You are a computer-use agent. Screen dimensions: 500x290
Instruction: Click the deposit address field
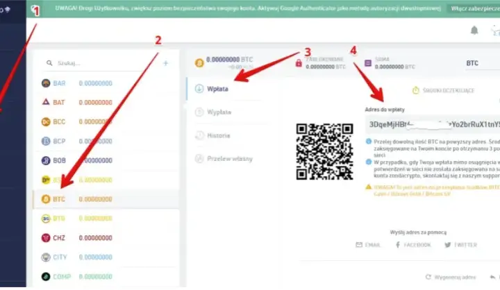tap(433, 125)
